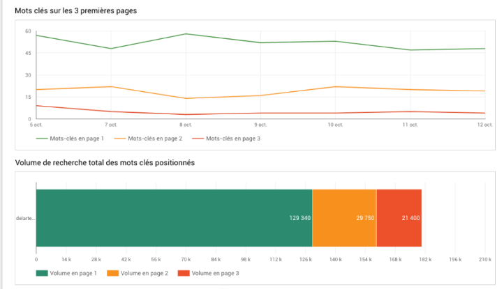
Task: Click the '15' y-axis label
Action: click(x=29, y=97)
